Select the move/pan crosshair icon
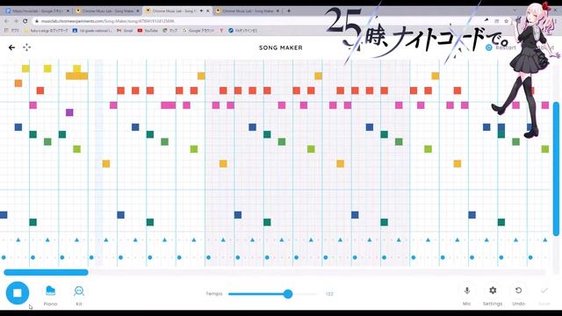 27,47
